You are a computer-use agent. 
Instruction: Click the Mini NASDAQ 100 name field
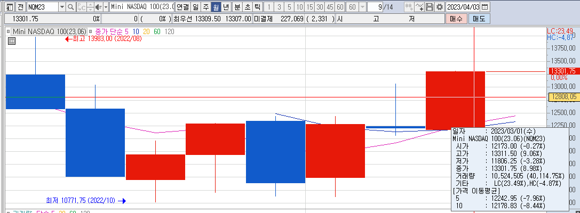point(142,7)
